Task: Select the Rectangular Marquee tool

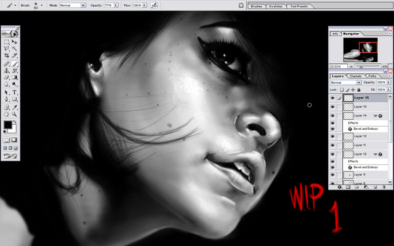Action: click(x=7, y=42)
